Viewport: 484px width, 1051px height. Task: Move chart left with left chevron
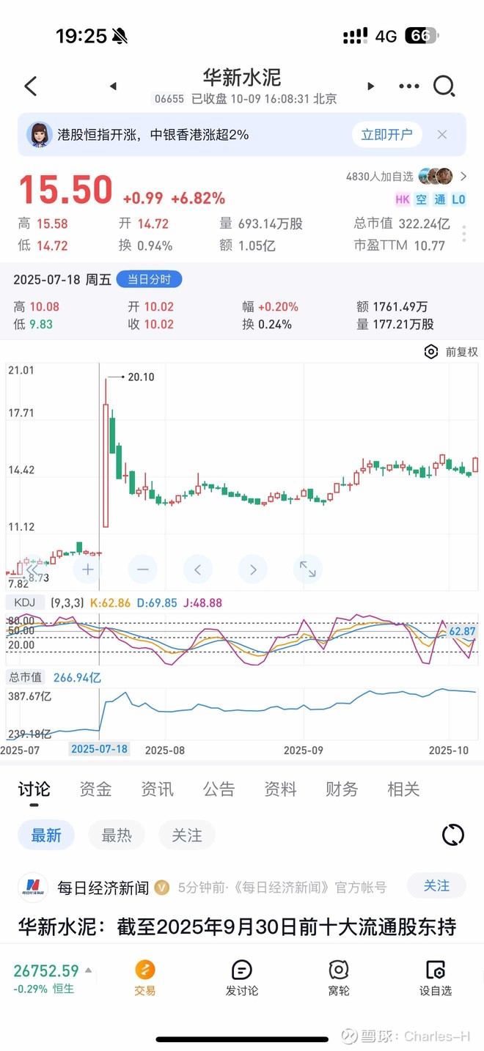tap(197, 569)
